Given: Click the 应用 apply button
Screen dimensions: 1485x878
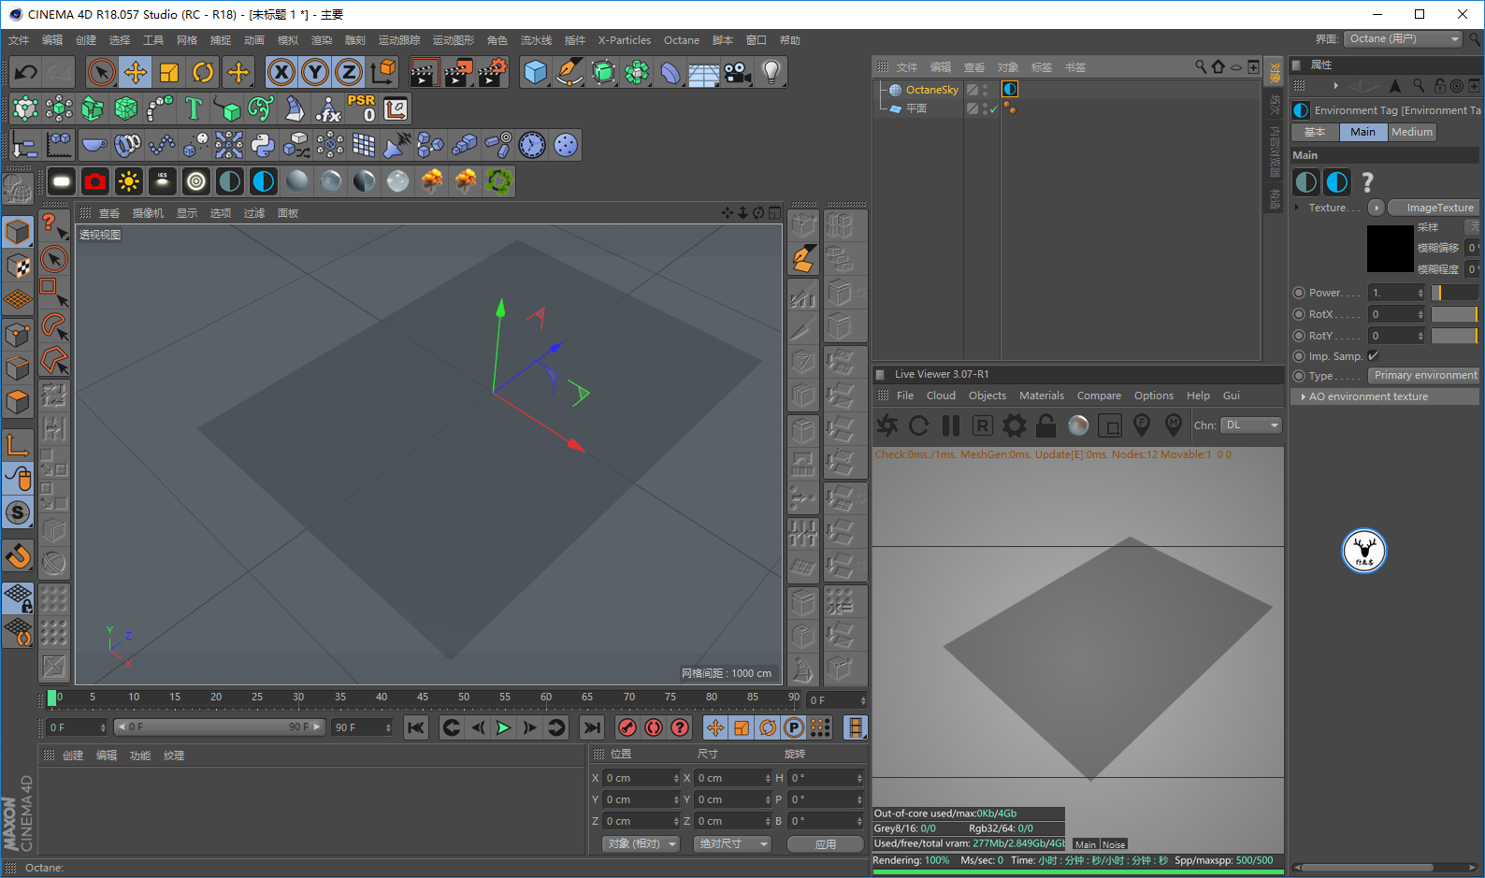Looking at the screenshot, I should pos(825,844).
